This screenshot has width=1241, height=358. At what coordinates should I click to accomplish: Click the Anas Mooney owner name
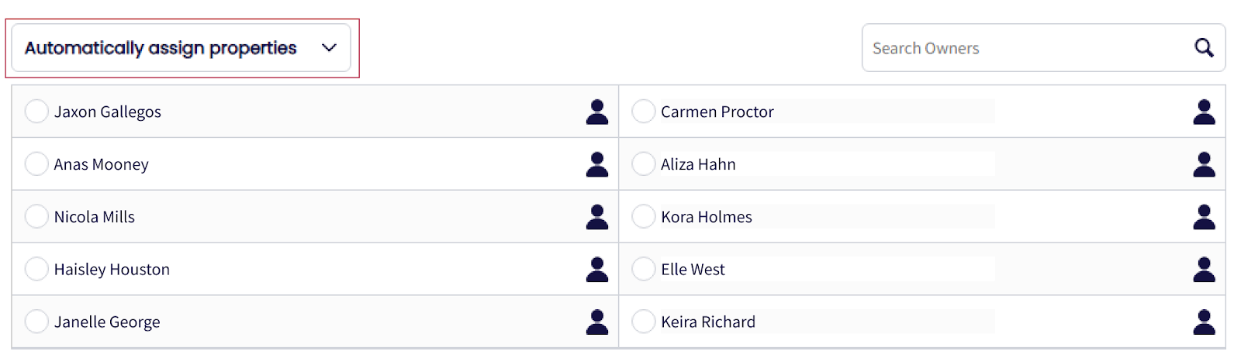coord(101,164)
